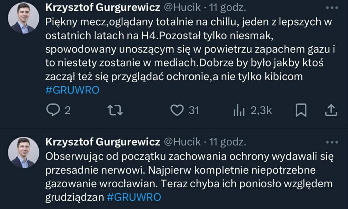Open view analytics bar-chart icon
This screenshot has height=209, width=348.
pyautogui.click(x=239, y=110)
